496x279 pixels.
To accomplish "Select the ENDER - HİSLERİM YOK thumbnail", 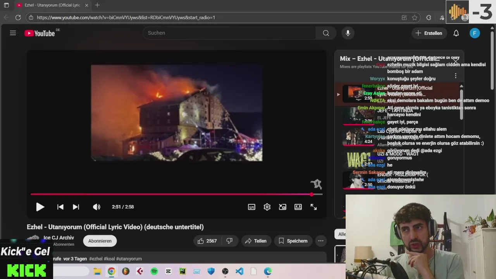I will [x=359, y=180].
